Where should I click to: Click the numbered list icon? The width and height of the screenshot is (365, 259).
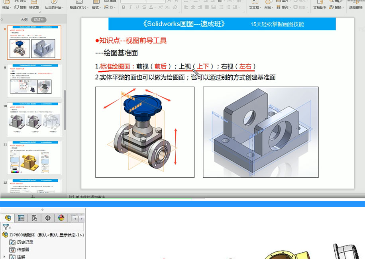coord(194,1)
